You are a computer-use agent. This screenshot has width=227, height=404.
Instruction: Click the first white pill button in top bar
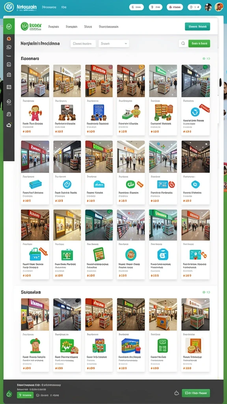136,7
